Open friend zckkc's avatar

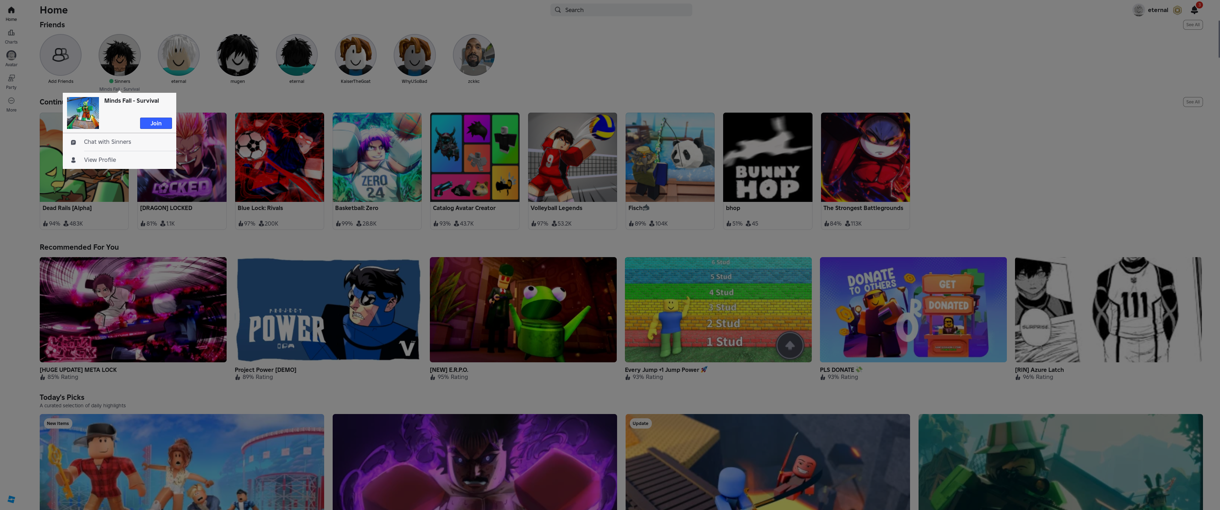tap(473, 55)
